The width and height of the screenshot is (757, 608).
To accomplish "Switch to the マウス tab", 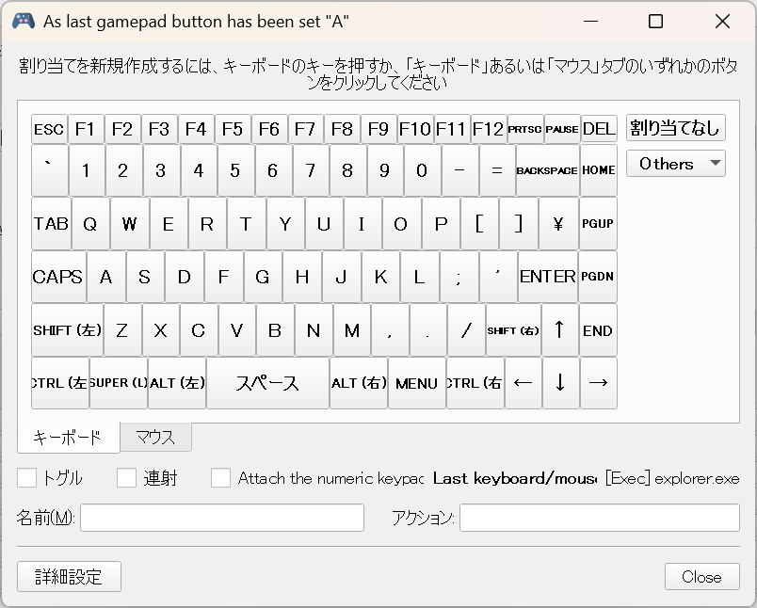I will tap(155, 437).
